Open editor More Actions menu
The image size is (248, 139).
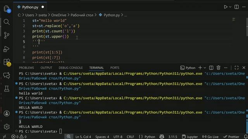point(244,7)
